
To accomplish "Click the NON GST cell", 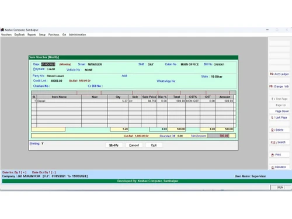I will [x=193, y=101].
